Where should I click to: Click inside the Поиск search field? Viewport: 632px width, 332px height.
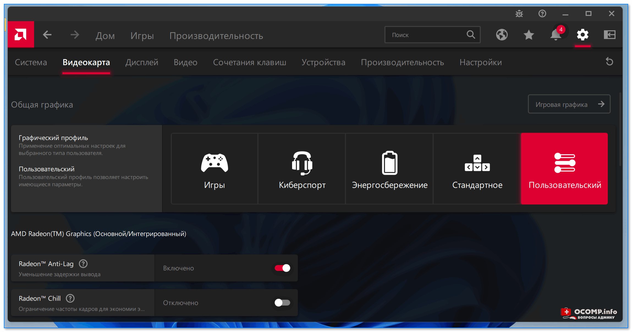pos(432,35)
